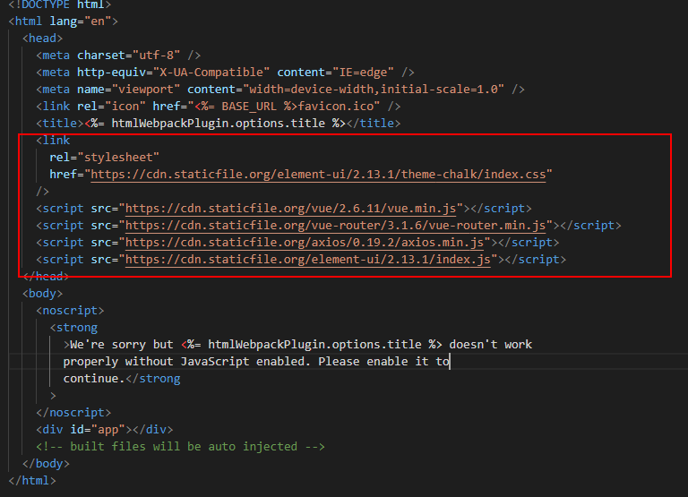Click the opening body tag
The image size is (688, 497).
(43, 294)
